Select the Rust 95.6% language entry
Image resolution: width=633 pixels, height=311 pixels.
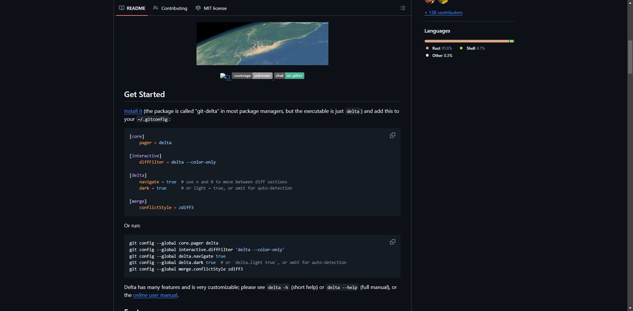click(x=439, y=48)
